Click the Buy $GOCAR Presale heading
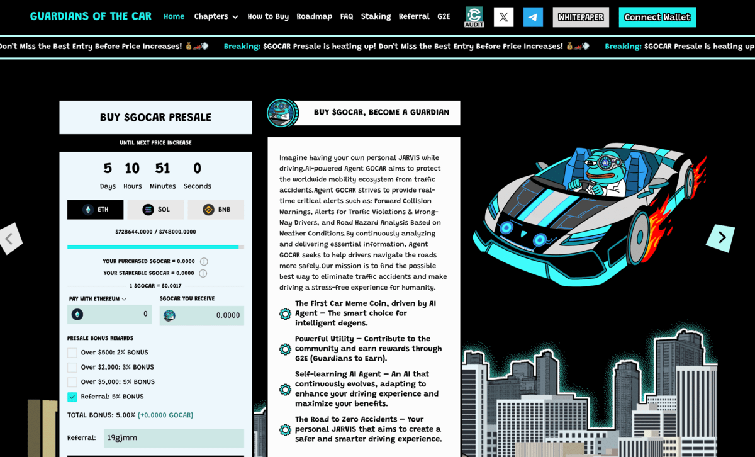 pyautogui.click(x=155, y=117)
